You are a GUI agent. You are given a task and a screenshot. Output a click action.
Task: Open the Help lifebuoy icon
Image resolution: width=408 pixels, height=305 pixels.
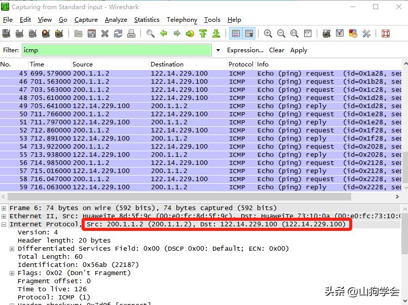385,33
